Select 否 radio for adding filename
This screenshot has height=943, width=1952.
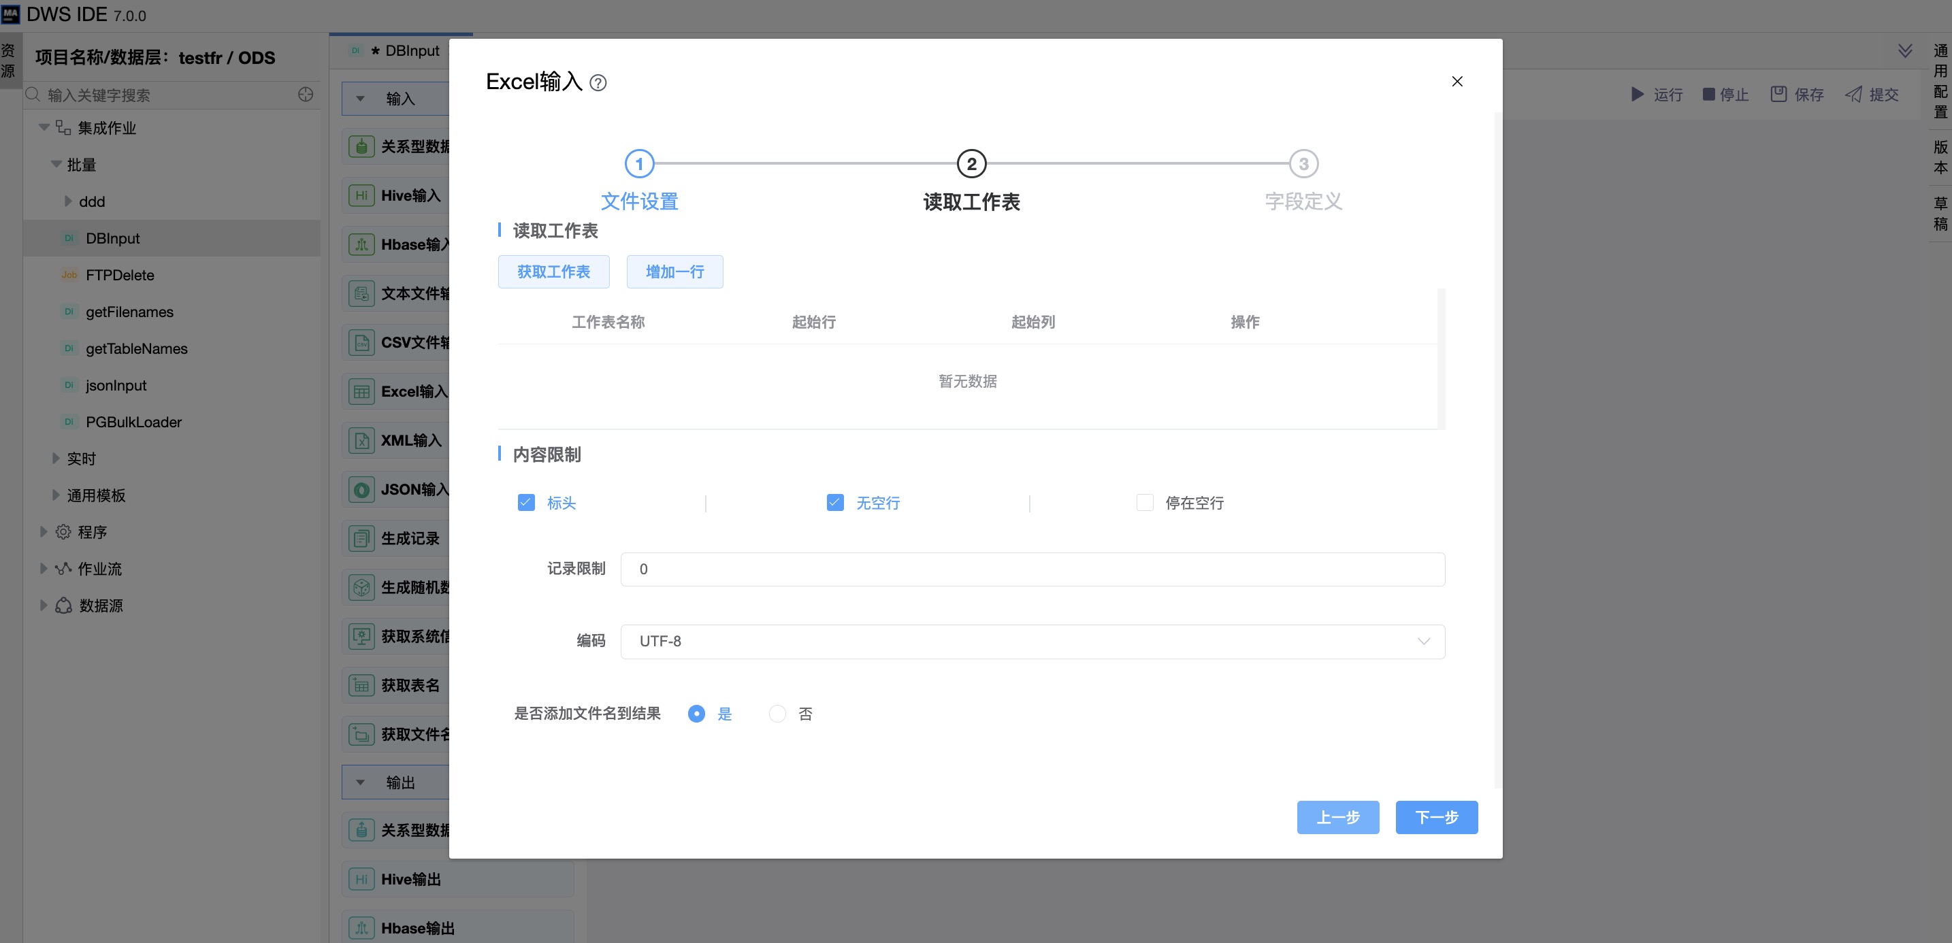click(777, 714)
